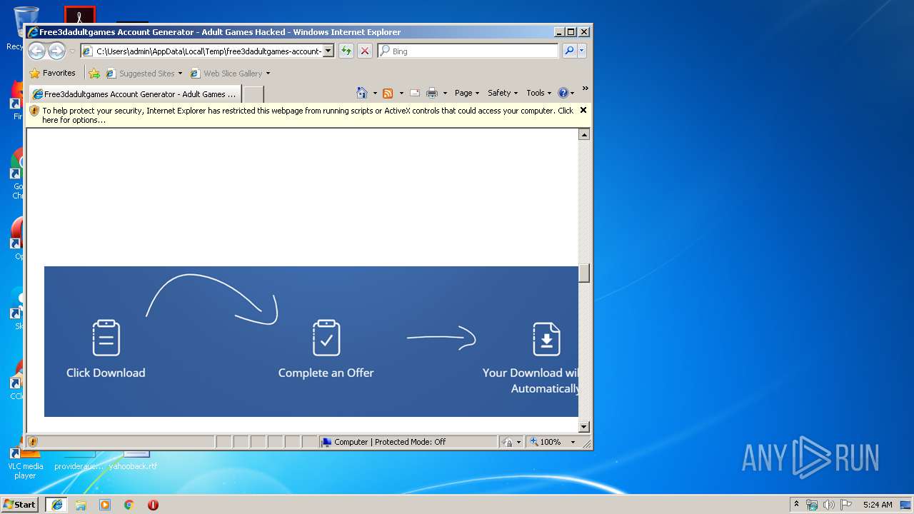The height and width of the screenshot is (514, 914).
Task: Open recent pages dropdown beside Forward
Action: point(71,51)
